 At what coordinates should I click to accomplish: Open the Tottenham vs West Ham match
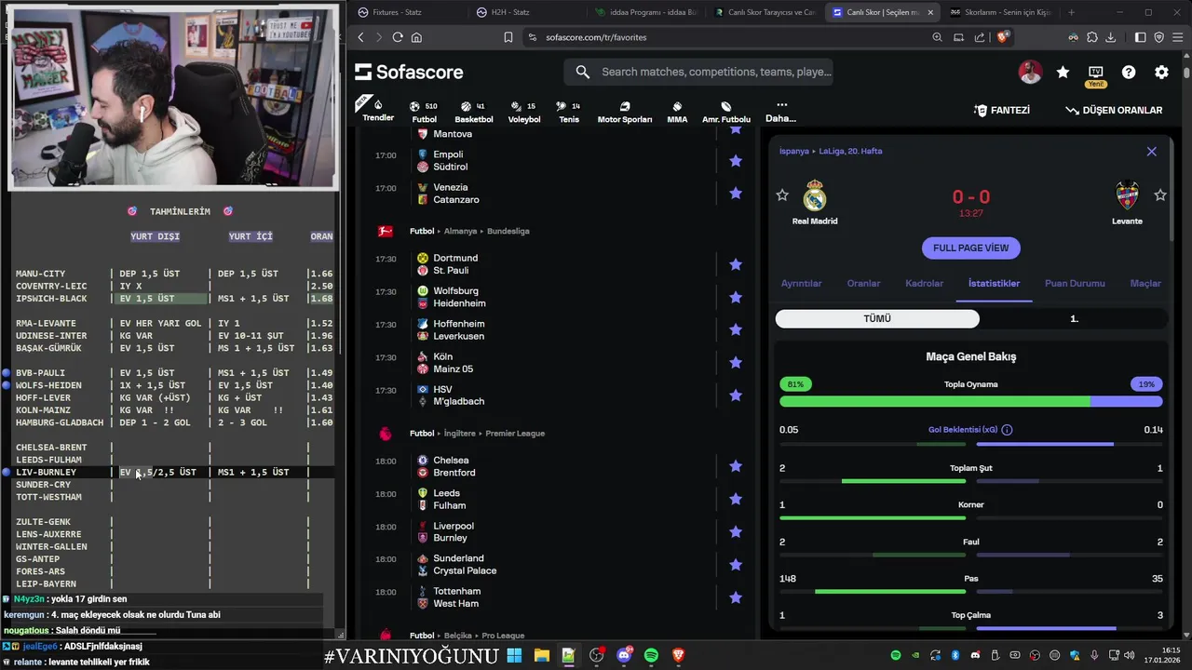point(559,597)
